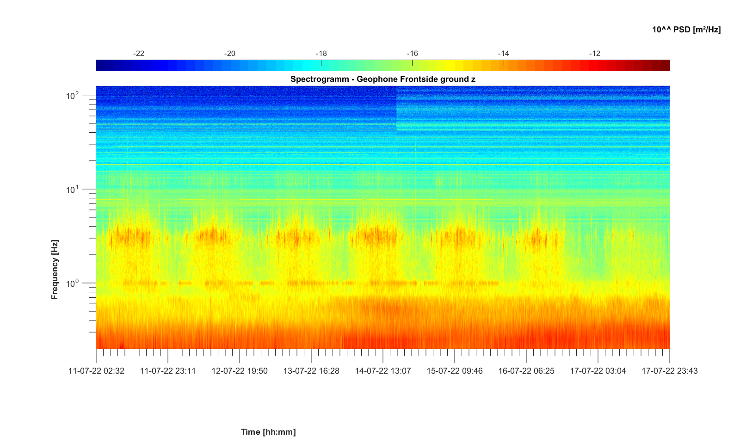Viewport: 740px width, 437px height.
Task: Click the '16-07-22 06:25' time axis label
Action: pyautogui.click(x=526, y=371)
